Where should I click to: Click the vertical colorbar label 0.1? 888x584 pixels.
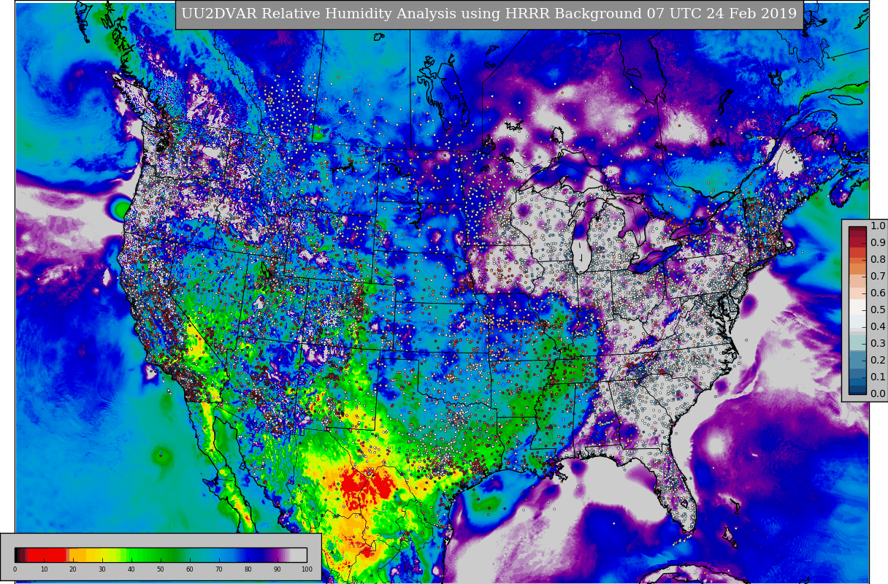(x=878, y=377)
